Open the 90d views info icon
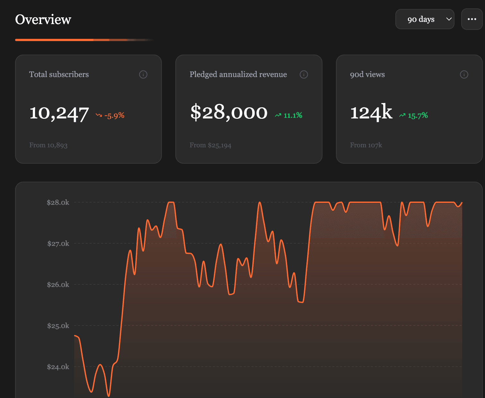 tap(464, 74)
